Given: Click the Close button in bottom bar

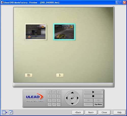Looking at the screenshot, I should tap(104, 112).
